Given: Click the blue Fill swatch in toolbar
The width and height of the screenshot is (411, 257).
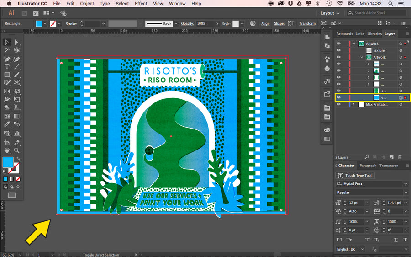Looking at the screenshot, I should [x=8, y=162].
